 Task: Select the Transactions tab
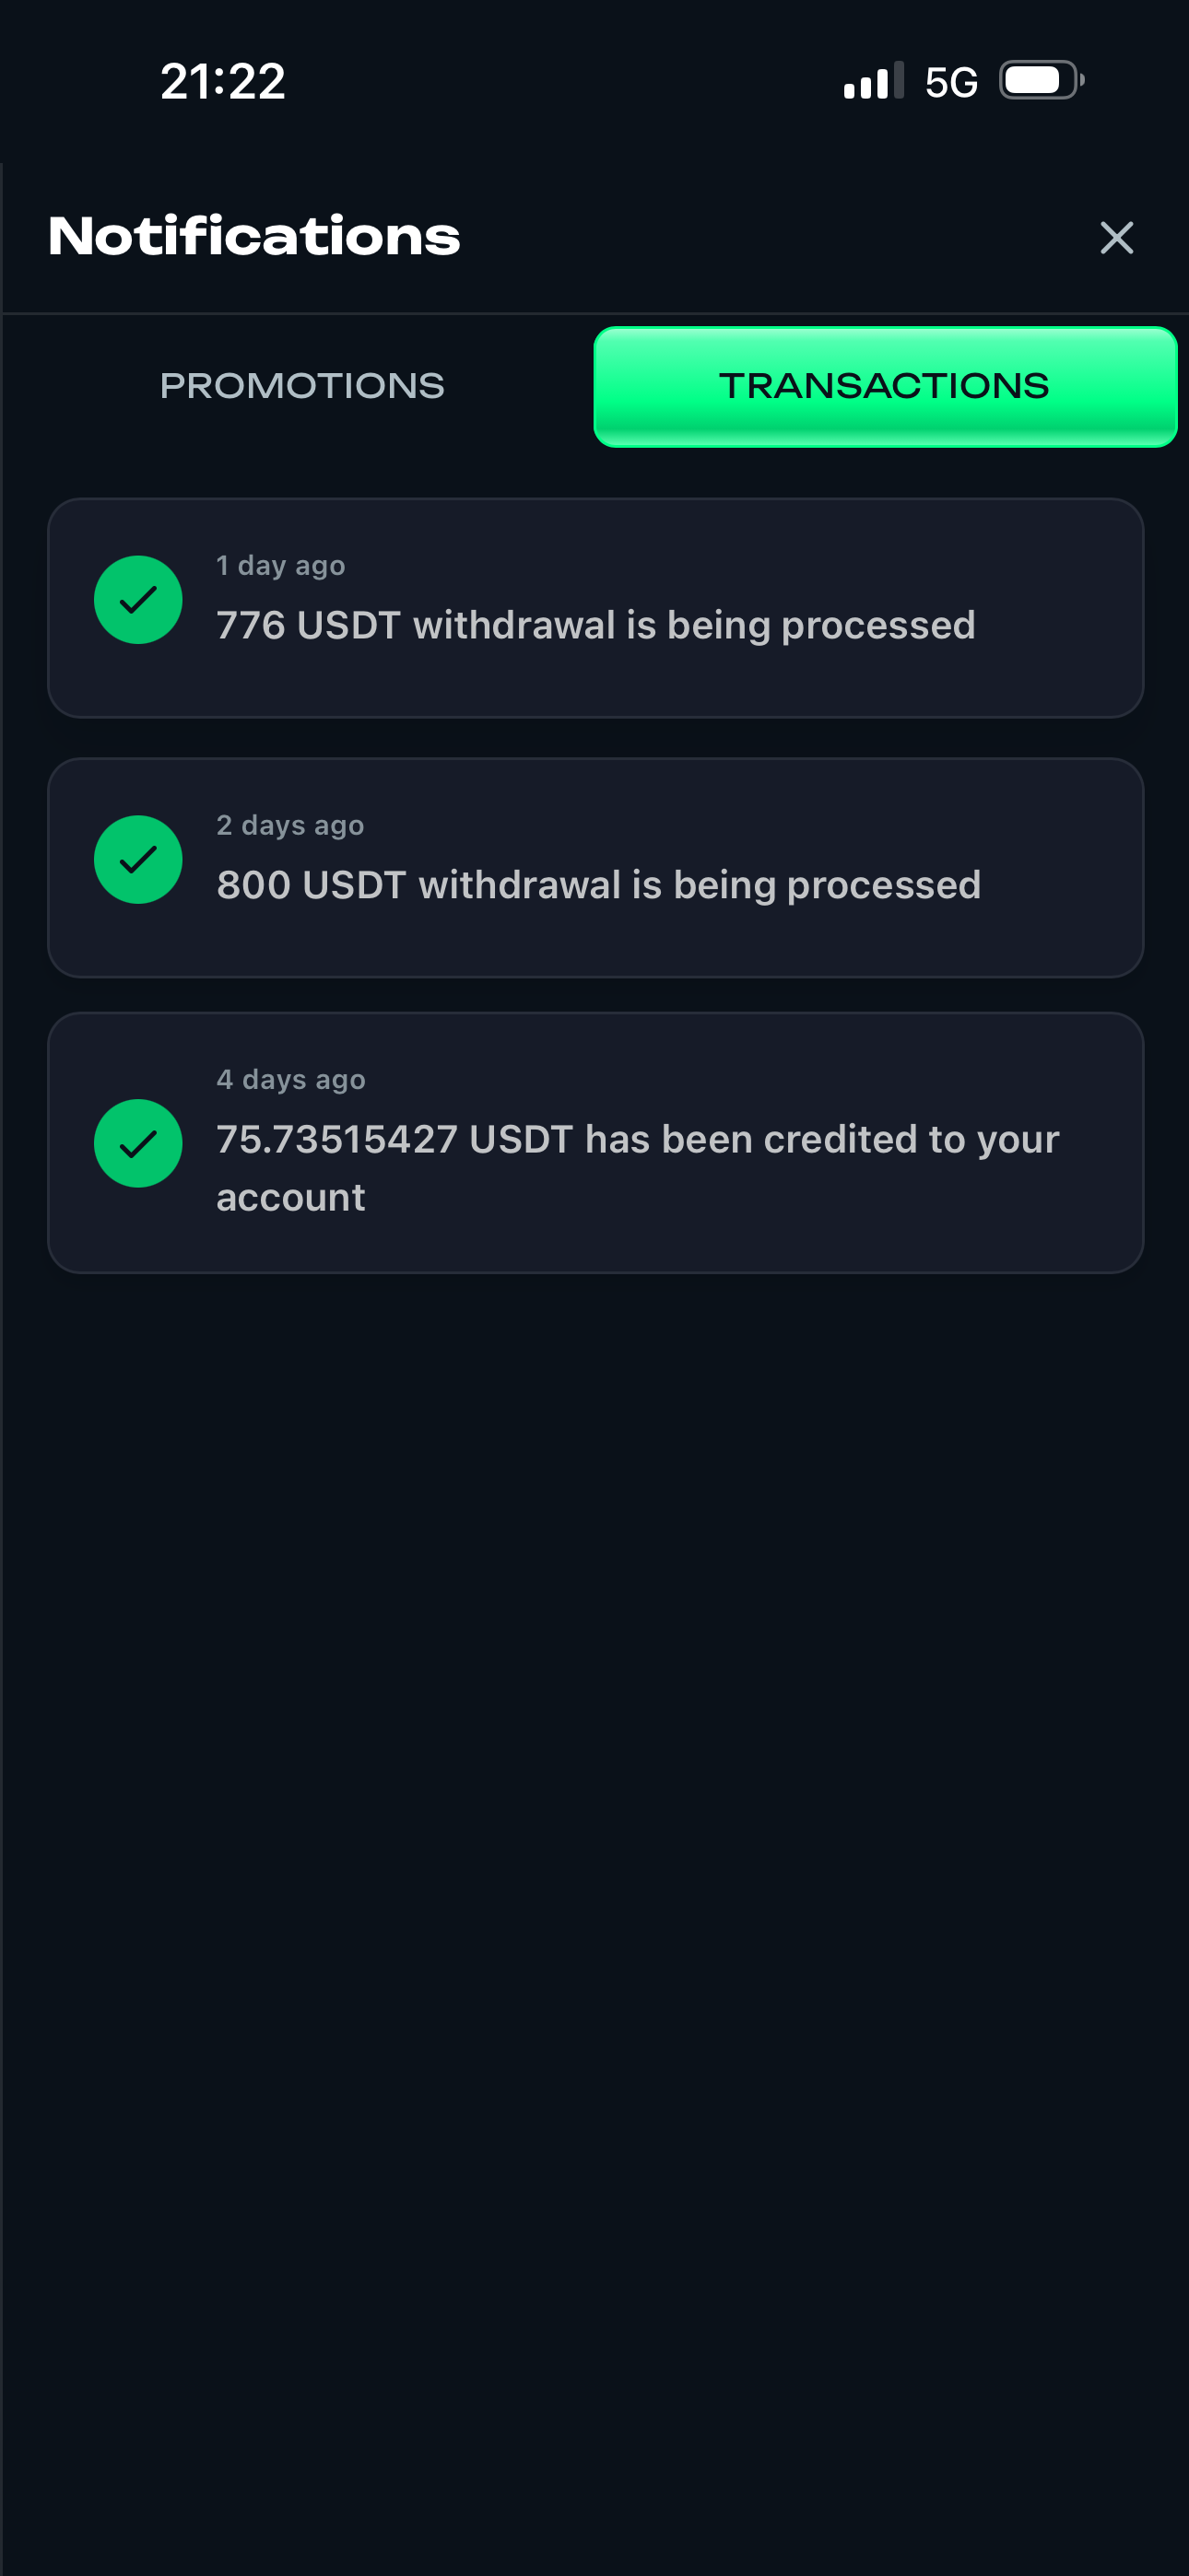pyautogui.click(x=885, y=386)
